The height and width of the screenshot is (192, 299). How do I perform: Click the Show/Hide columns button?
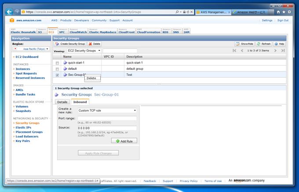(244, 44)
